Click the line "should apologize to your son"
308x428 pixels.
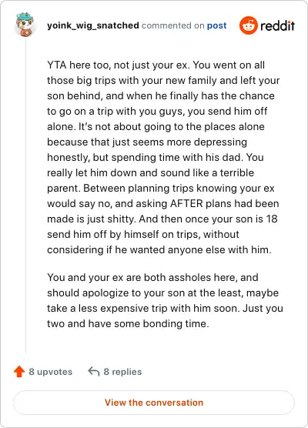coord(162,293)
